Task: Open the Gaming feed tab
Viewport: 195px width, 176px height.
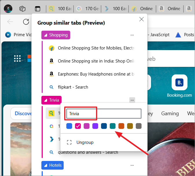Action: pos(170,113)
